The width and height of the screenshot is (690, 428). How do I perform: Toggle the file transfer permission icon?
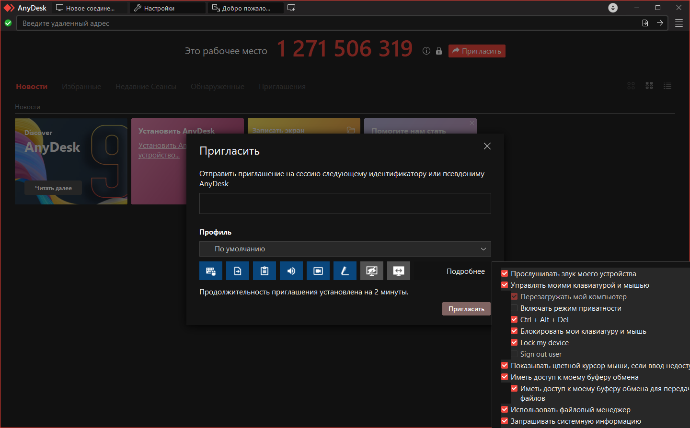[x=238, y=271]
